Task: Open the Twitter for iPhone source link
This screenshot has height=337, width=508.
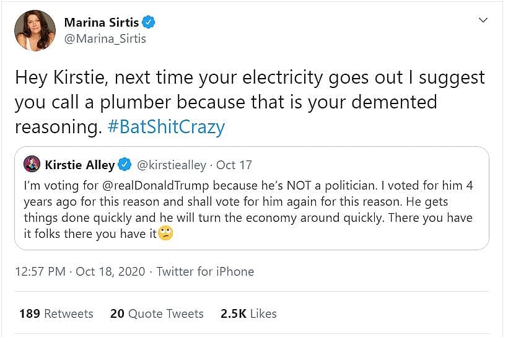Action: point(205,271)
